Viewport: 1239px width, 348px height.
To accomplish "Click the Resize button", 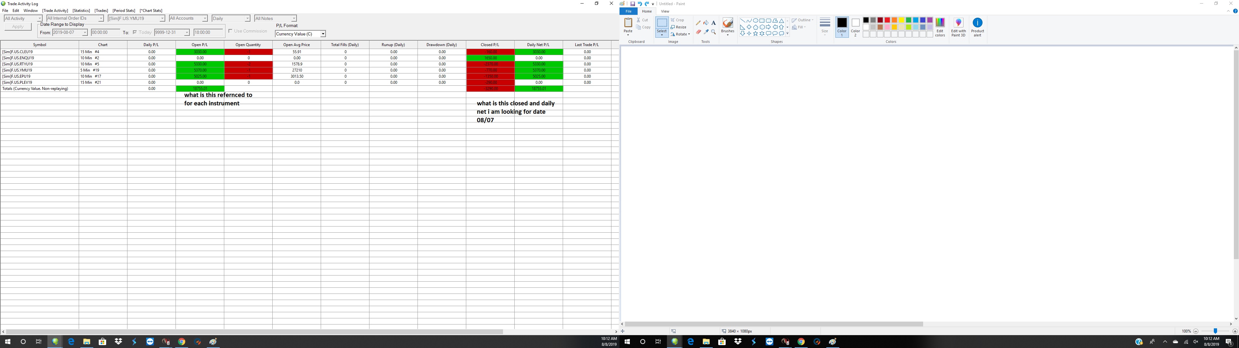I will click(679, 27).
